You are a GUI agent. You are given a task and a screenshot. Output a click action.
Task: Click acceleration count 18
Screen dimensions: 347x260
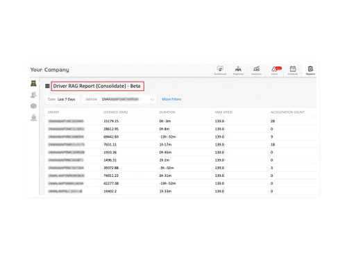[273, 145]
